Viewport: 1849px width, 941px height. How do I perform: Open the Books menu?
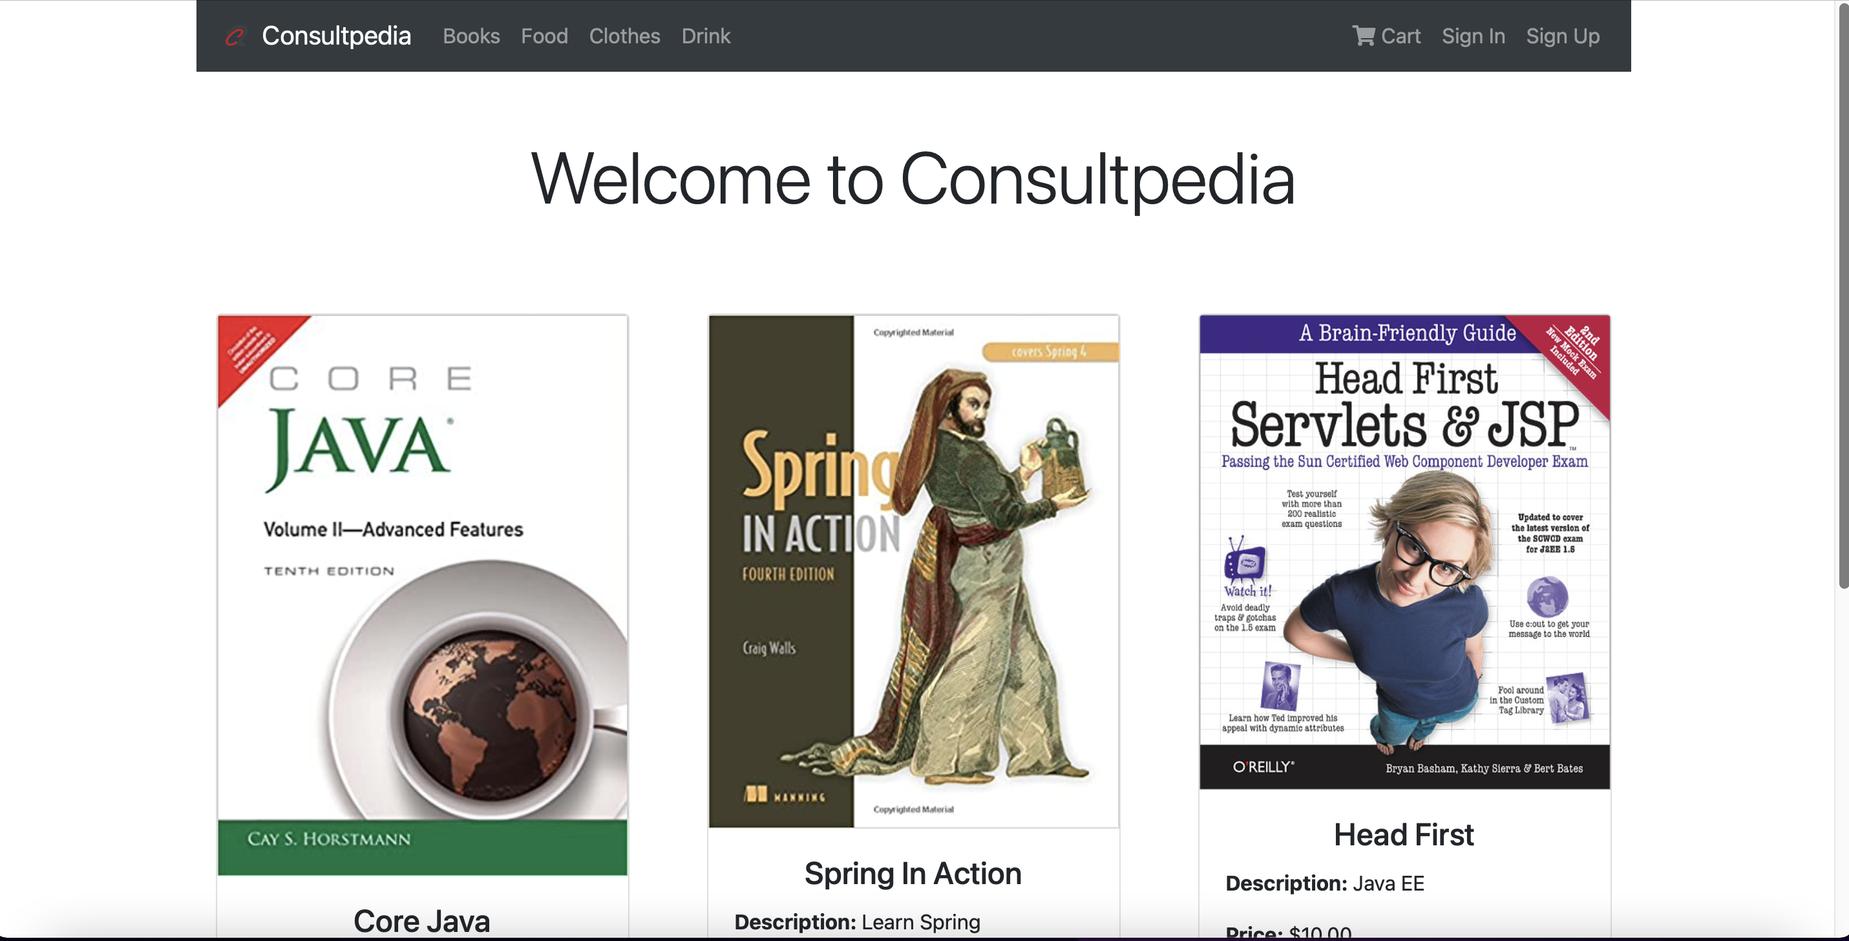(x=471, y=36)
